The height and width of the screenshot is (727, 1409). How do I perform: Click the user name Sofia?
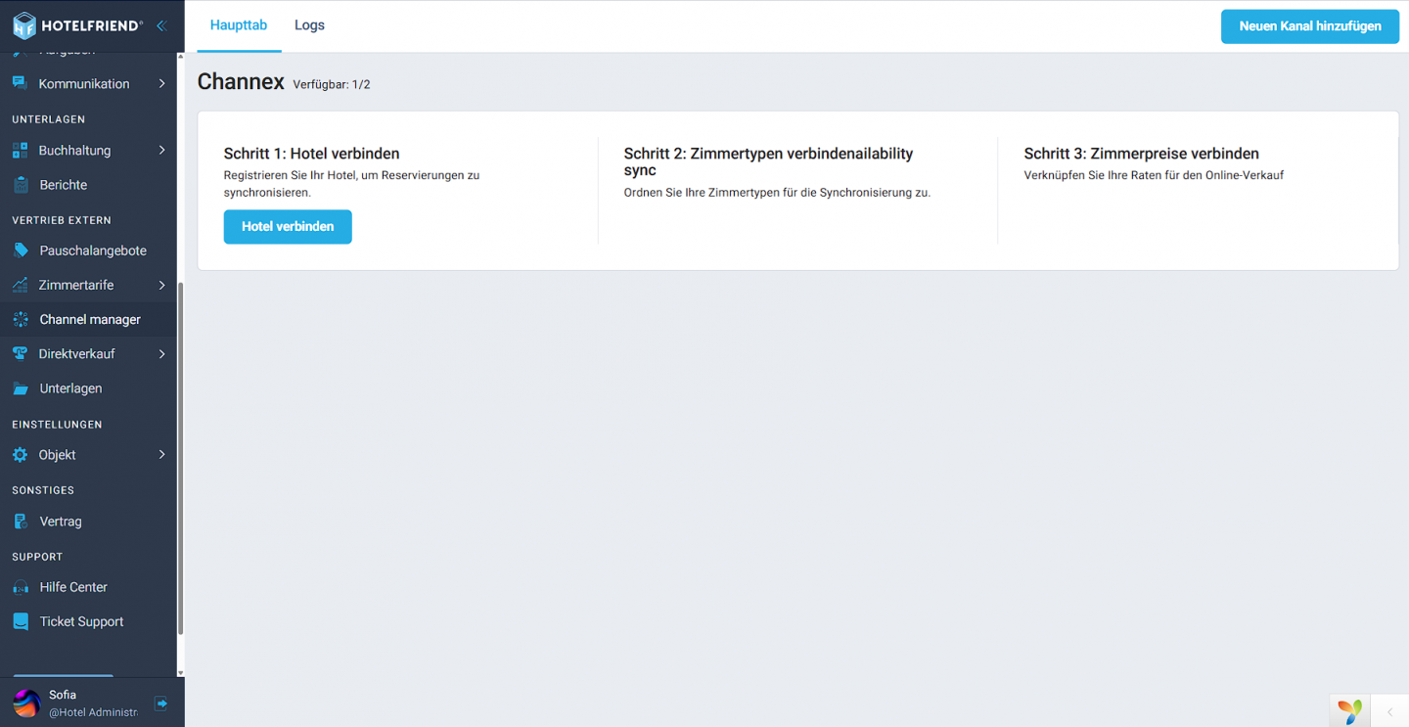coord(63,695)
